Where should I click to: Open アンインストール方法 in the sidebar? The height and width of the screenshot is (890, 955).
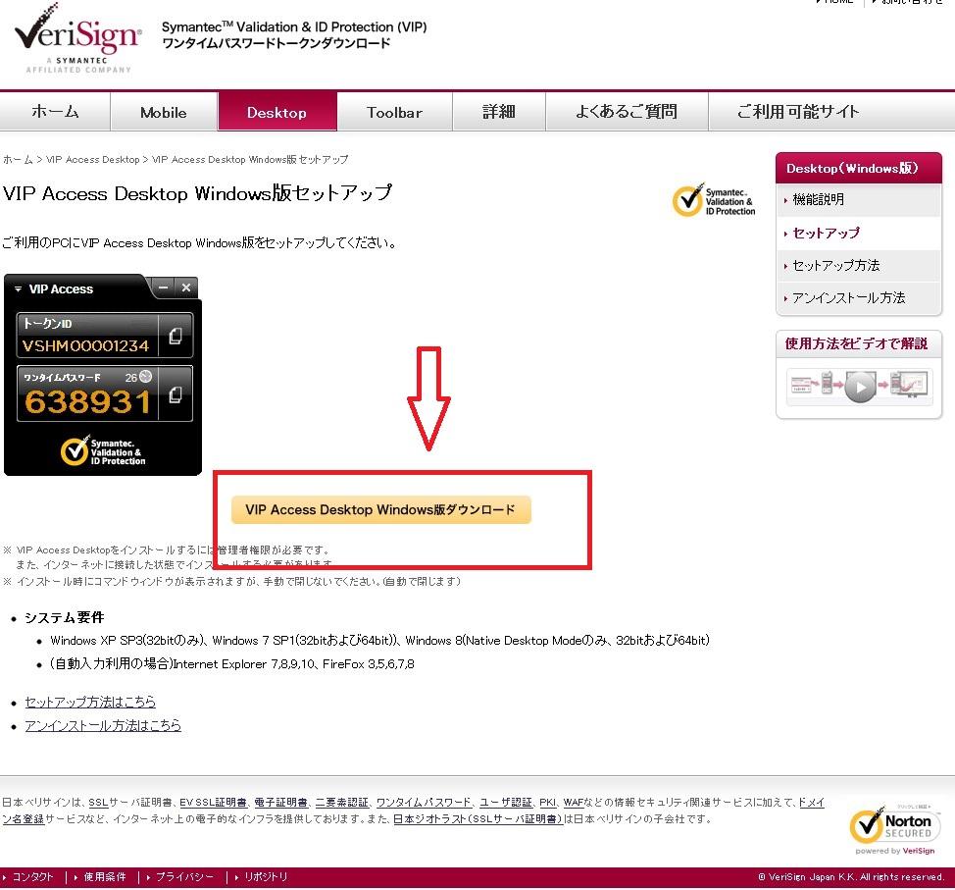point(859,297)
